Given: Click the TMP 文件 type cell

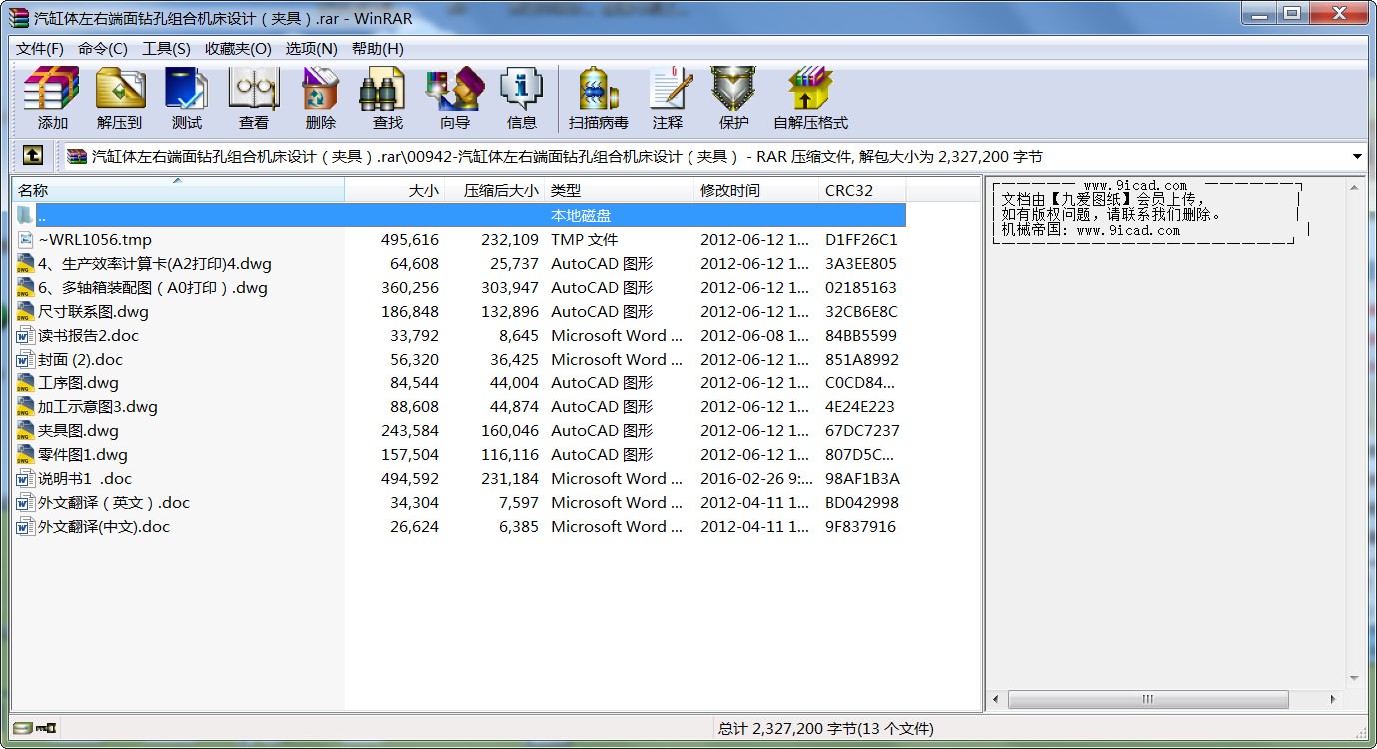Looking at the screenshot, I should click(585, 240).
